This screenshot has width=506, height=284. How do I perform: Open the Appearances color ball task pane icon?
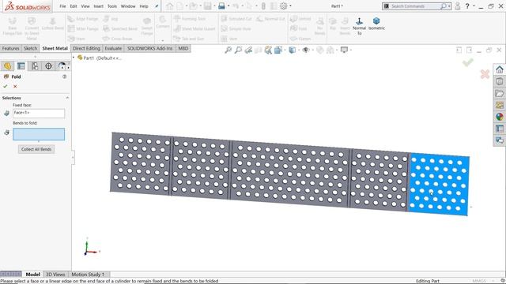500,117
